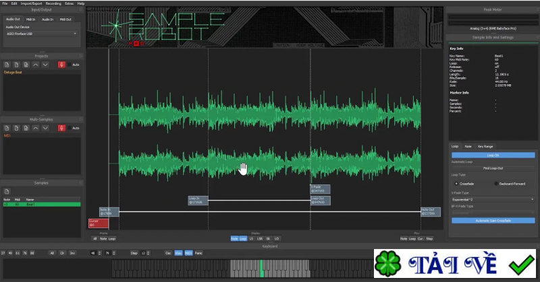
Task: Toggle Loop display button
Action: coord(243,239)
